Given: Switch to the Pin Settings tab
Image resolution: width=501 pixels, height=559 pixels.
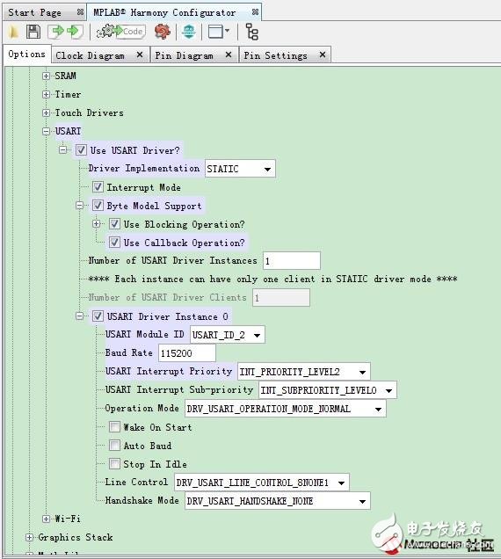Looking at the screenshot, I should [x=275, y=55].
